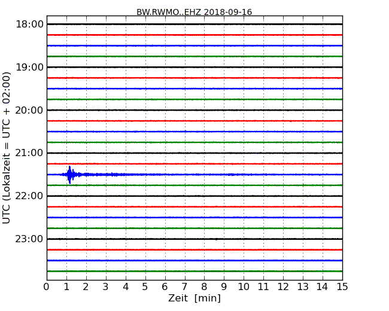The height and width of the screenshot is (311, 389).
Task: Click the 23:00 time label
Action: pyautogui.click(x=29, y=239)
